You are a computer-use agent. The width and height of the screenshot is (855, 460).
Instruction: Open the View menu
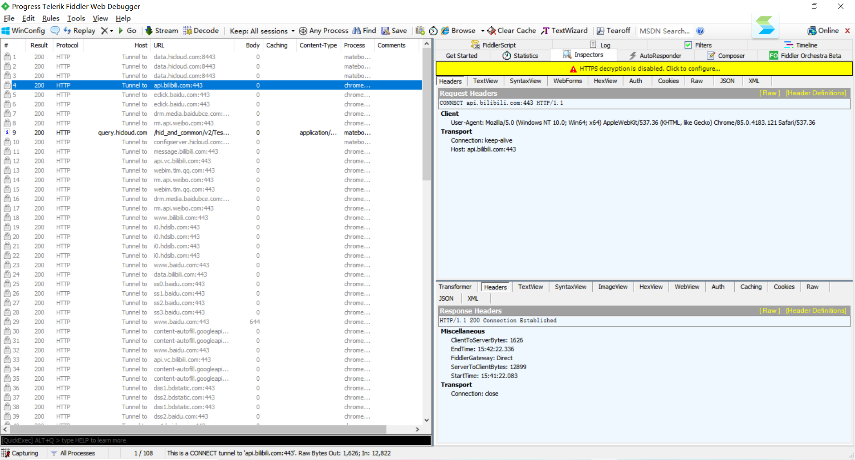[x=100, y=18]
